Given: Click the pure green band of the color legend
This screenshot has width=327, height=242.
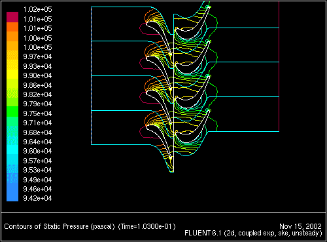Looking at the screenshot, I should (x=12, y=111).
